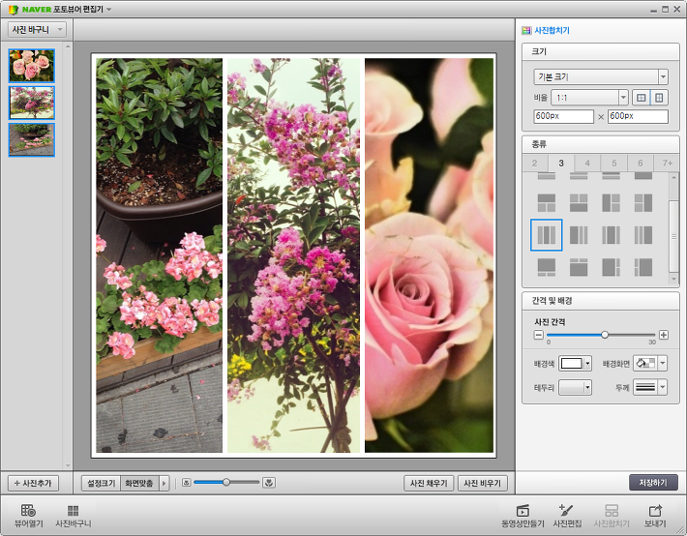Click the portrait orientation icon next to ratio
Image resolution: width=687 pixels, height=536 pixels.
pyautogui.click(x=659, y=98)
